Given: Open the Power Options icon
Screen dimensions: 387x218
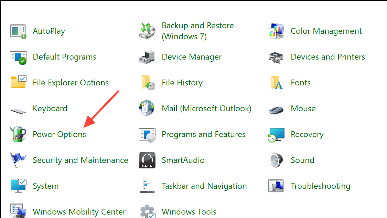Looking at the screenshot, I should pos(18,134).
